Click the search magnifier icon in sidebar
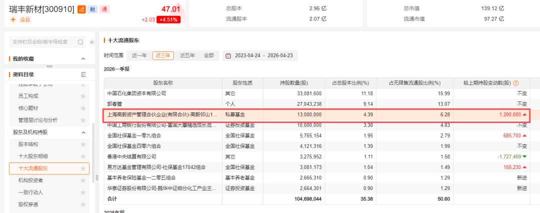 click(x=80, y=42)
